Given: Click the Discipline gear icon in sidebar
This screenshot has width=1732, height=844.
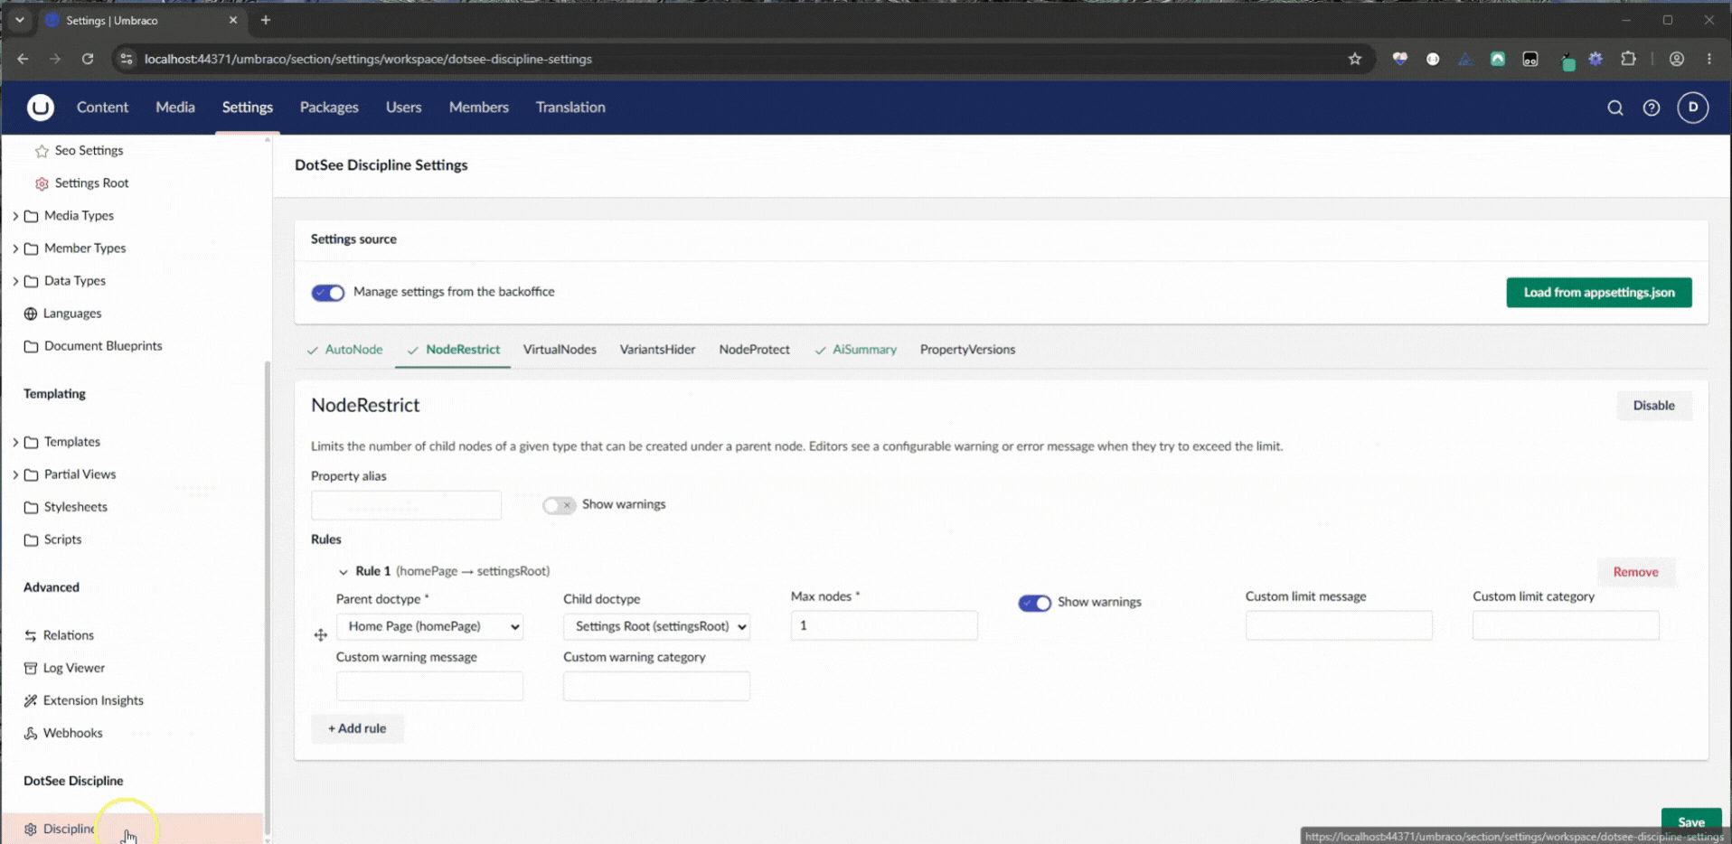Looking at the screenshot, I should click(31, 829).
